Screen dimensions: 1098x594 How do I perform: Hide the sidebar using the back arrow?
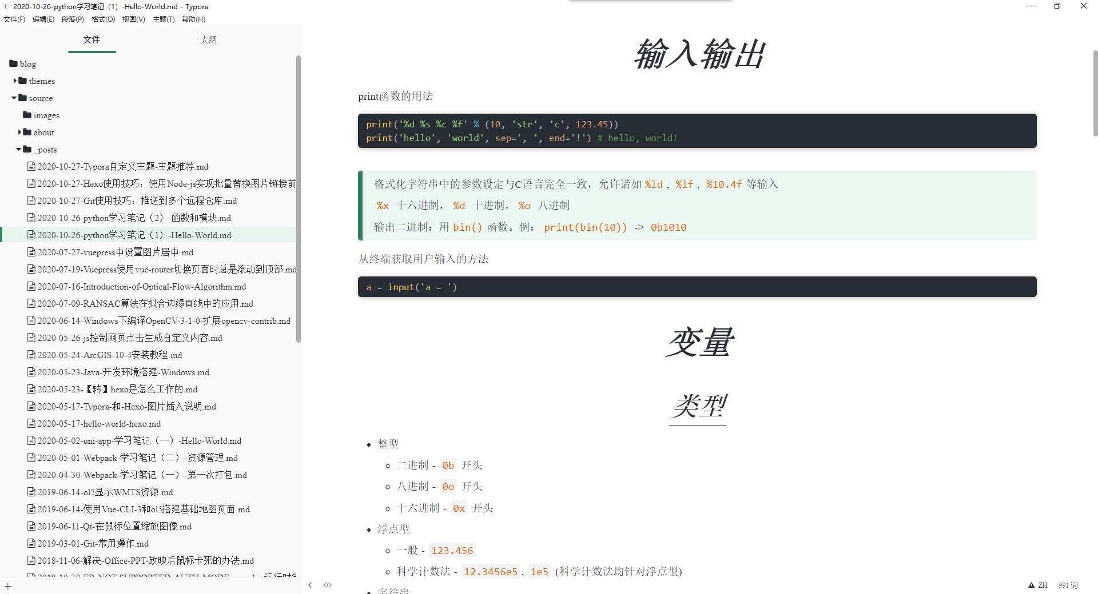(x=310, y=585)
